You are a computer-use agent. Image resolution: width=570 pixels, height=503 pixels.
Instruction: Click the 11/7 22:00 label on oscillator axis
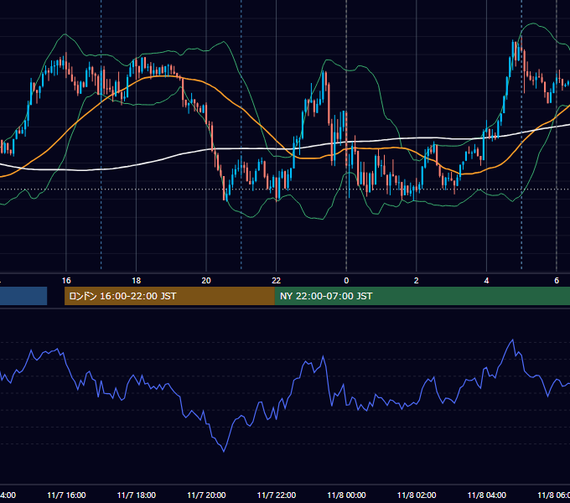[x=277, y=495]
